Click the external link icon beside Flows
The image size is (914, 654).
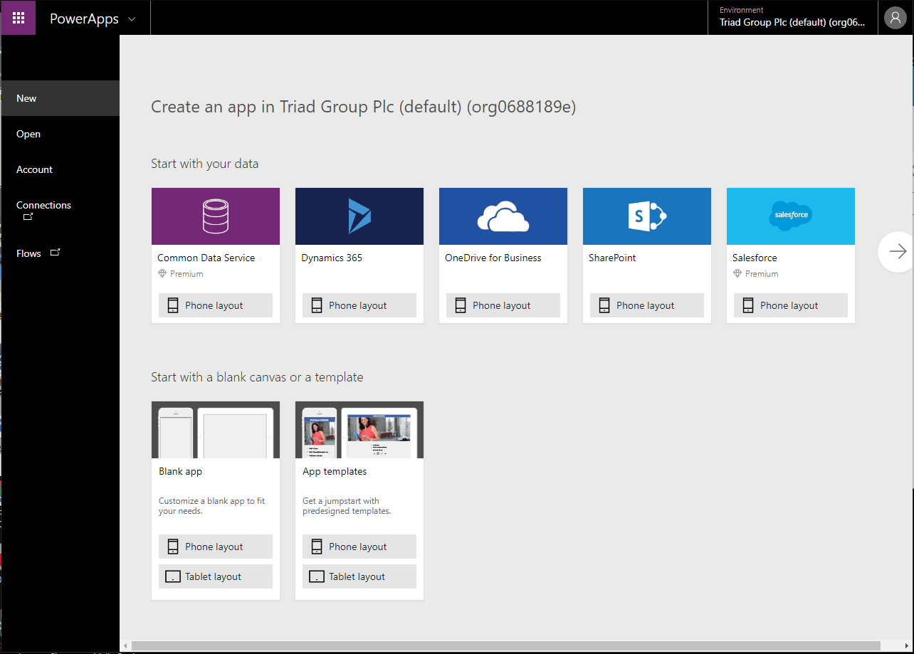pos(56,252)
